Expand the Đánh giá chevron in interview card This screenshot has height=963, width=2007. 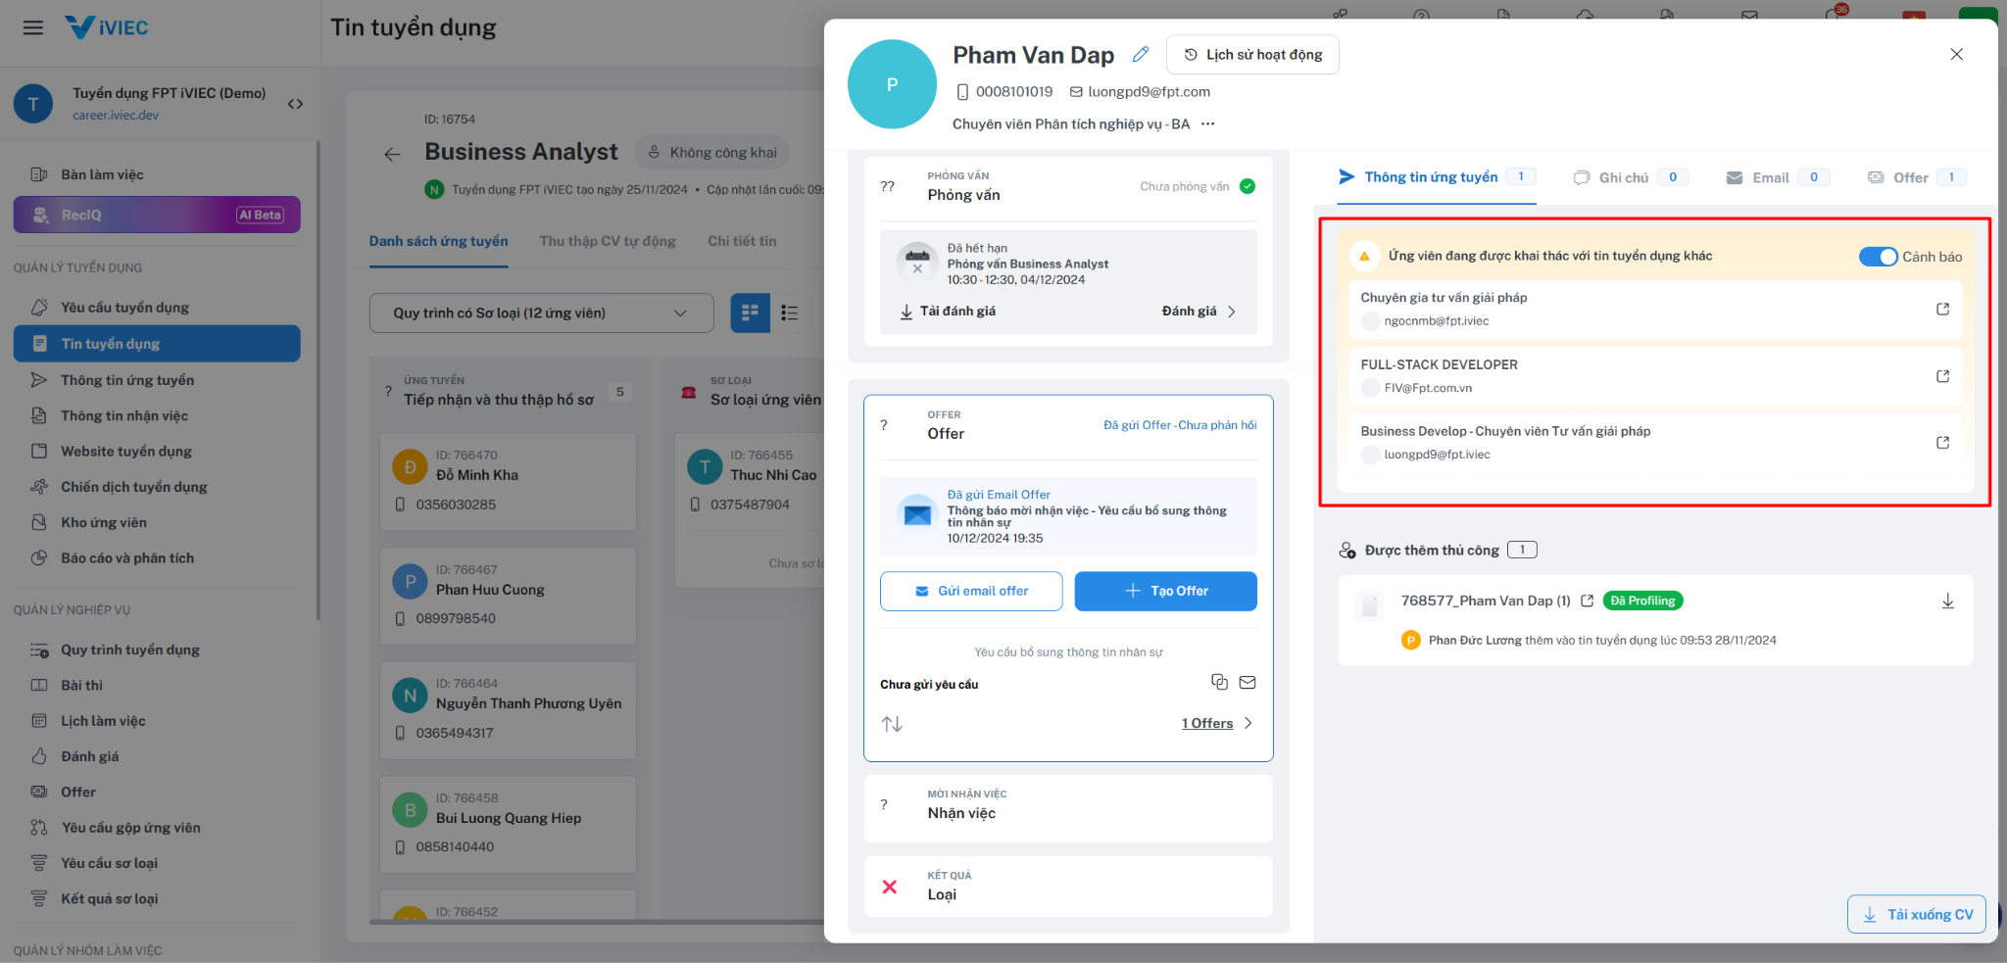(x=1232, y=312)
